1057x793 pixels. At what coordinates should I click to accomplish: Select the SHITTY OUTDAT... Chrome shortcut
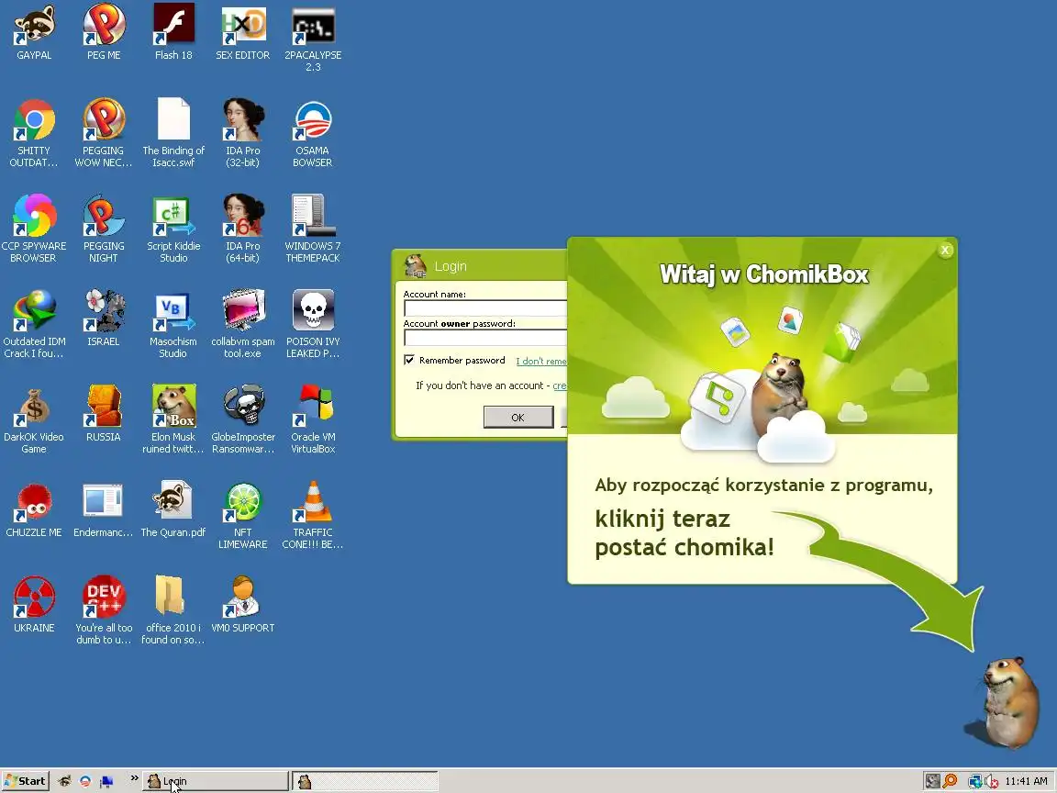click(x=34, y=133)
